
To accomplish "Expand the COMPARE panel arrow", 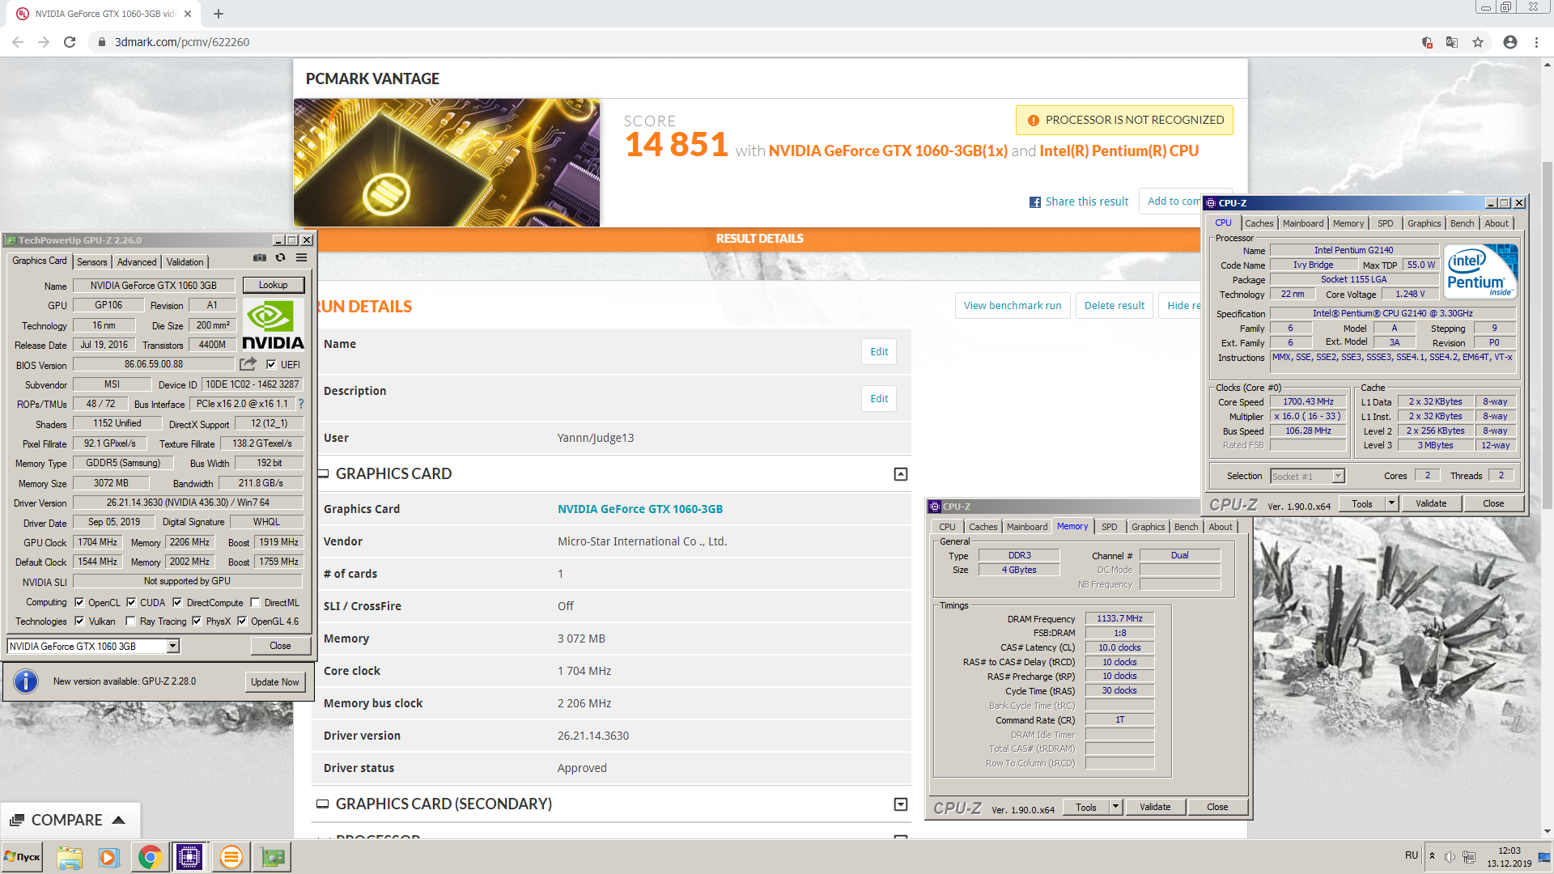I will pos(119,820).
